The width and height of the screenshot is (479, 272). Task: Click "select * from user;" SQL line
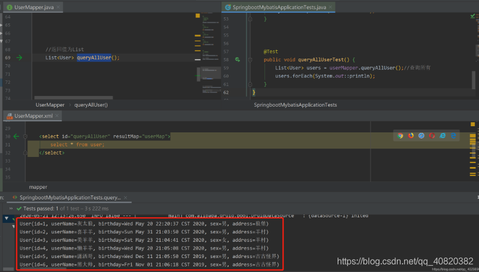pyautogui.click(x=77, y=145)
